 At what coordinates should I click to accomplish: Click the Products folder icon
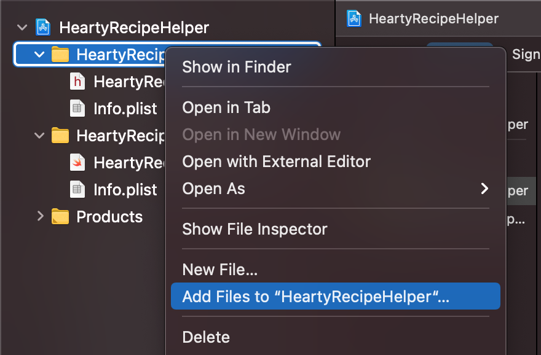(60, 216)
